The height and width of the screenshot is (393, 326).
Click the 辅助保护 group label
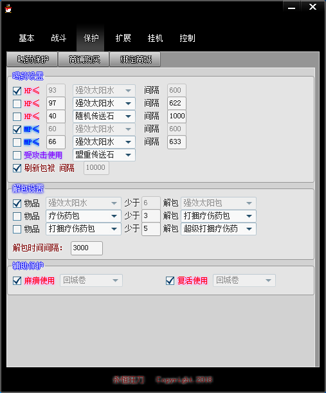[28, 266]
